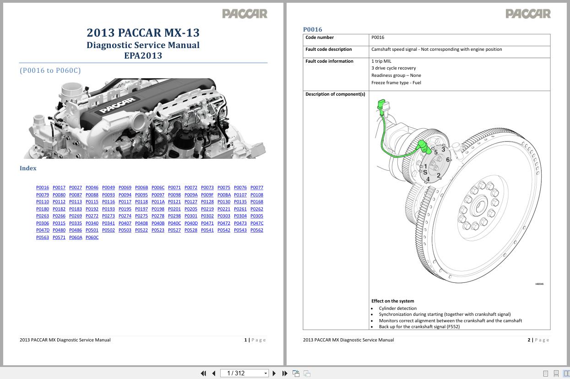Open the P0069 index link
Screen dimensions: 570x379
(x=125, y=188)
